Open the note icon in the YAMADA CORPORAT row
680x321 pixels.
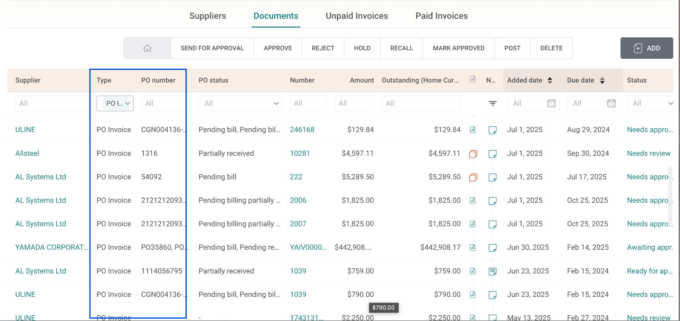point(493,248)
